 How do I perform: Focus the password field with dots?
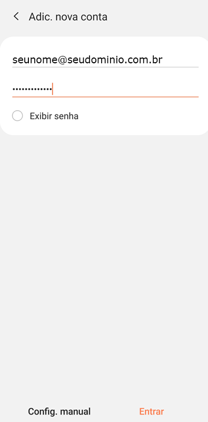[x=105, y=89]
